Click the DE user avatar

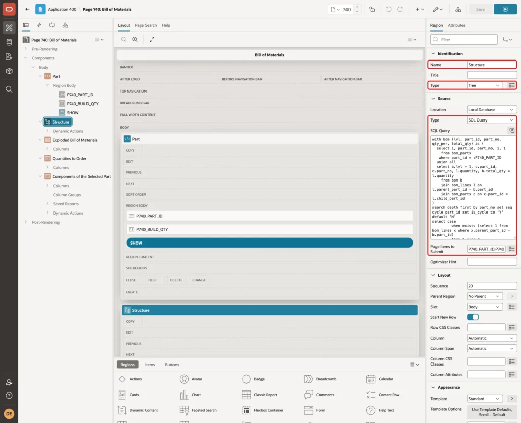pos(9,414)
